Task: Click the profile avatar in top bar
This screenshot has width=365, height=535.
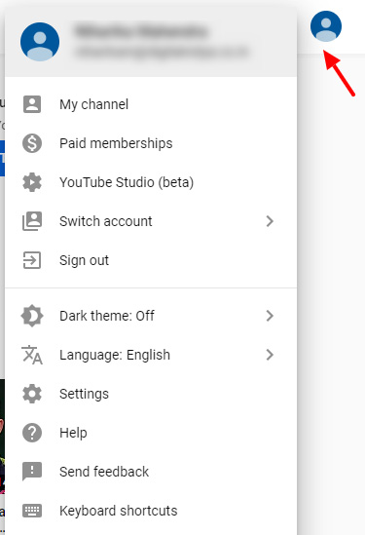Action: 326,26
